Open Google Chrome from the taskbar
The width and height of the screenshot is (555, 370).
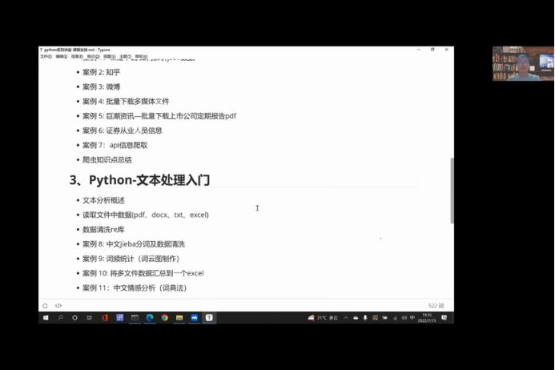click(x=164, y=318)
